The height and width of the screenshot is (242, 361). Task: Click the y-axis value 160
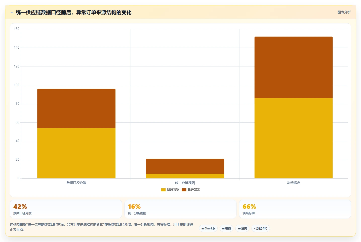(x=17, y=29)
